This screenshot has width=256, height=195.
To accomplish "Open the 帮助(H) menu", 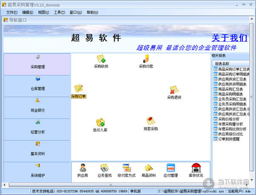I will click(x=92, y=12).
